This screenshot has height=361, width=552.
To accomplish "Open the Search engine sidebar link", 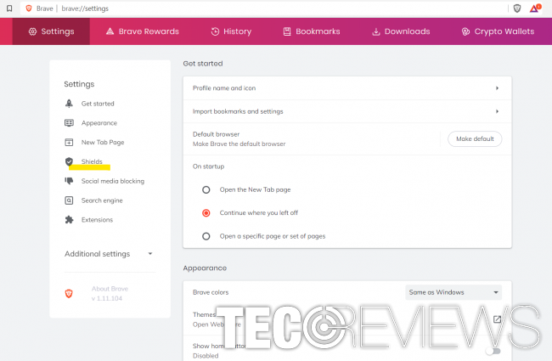I will [102, 200].
